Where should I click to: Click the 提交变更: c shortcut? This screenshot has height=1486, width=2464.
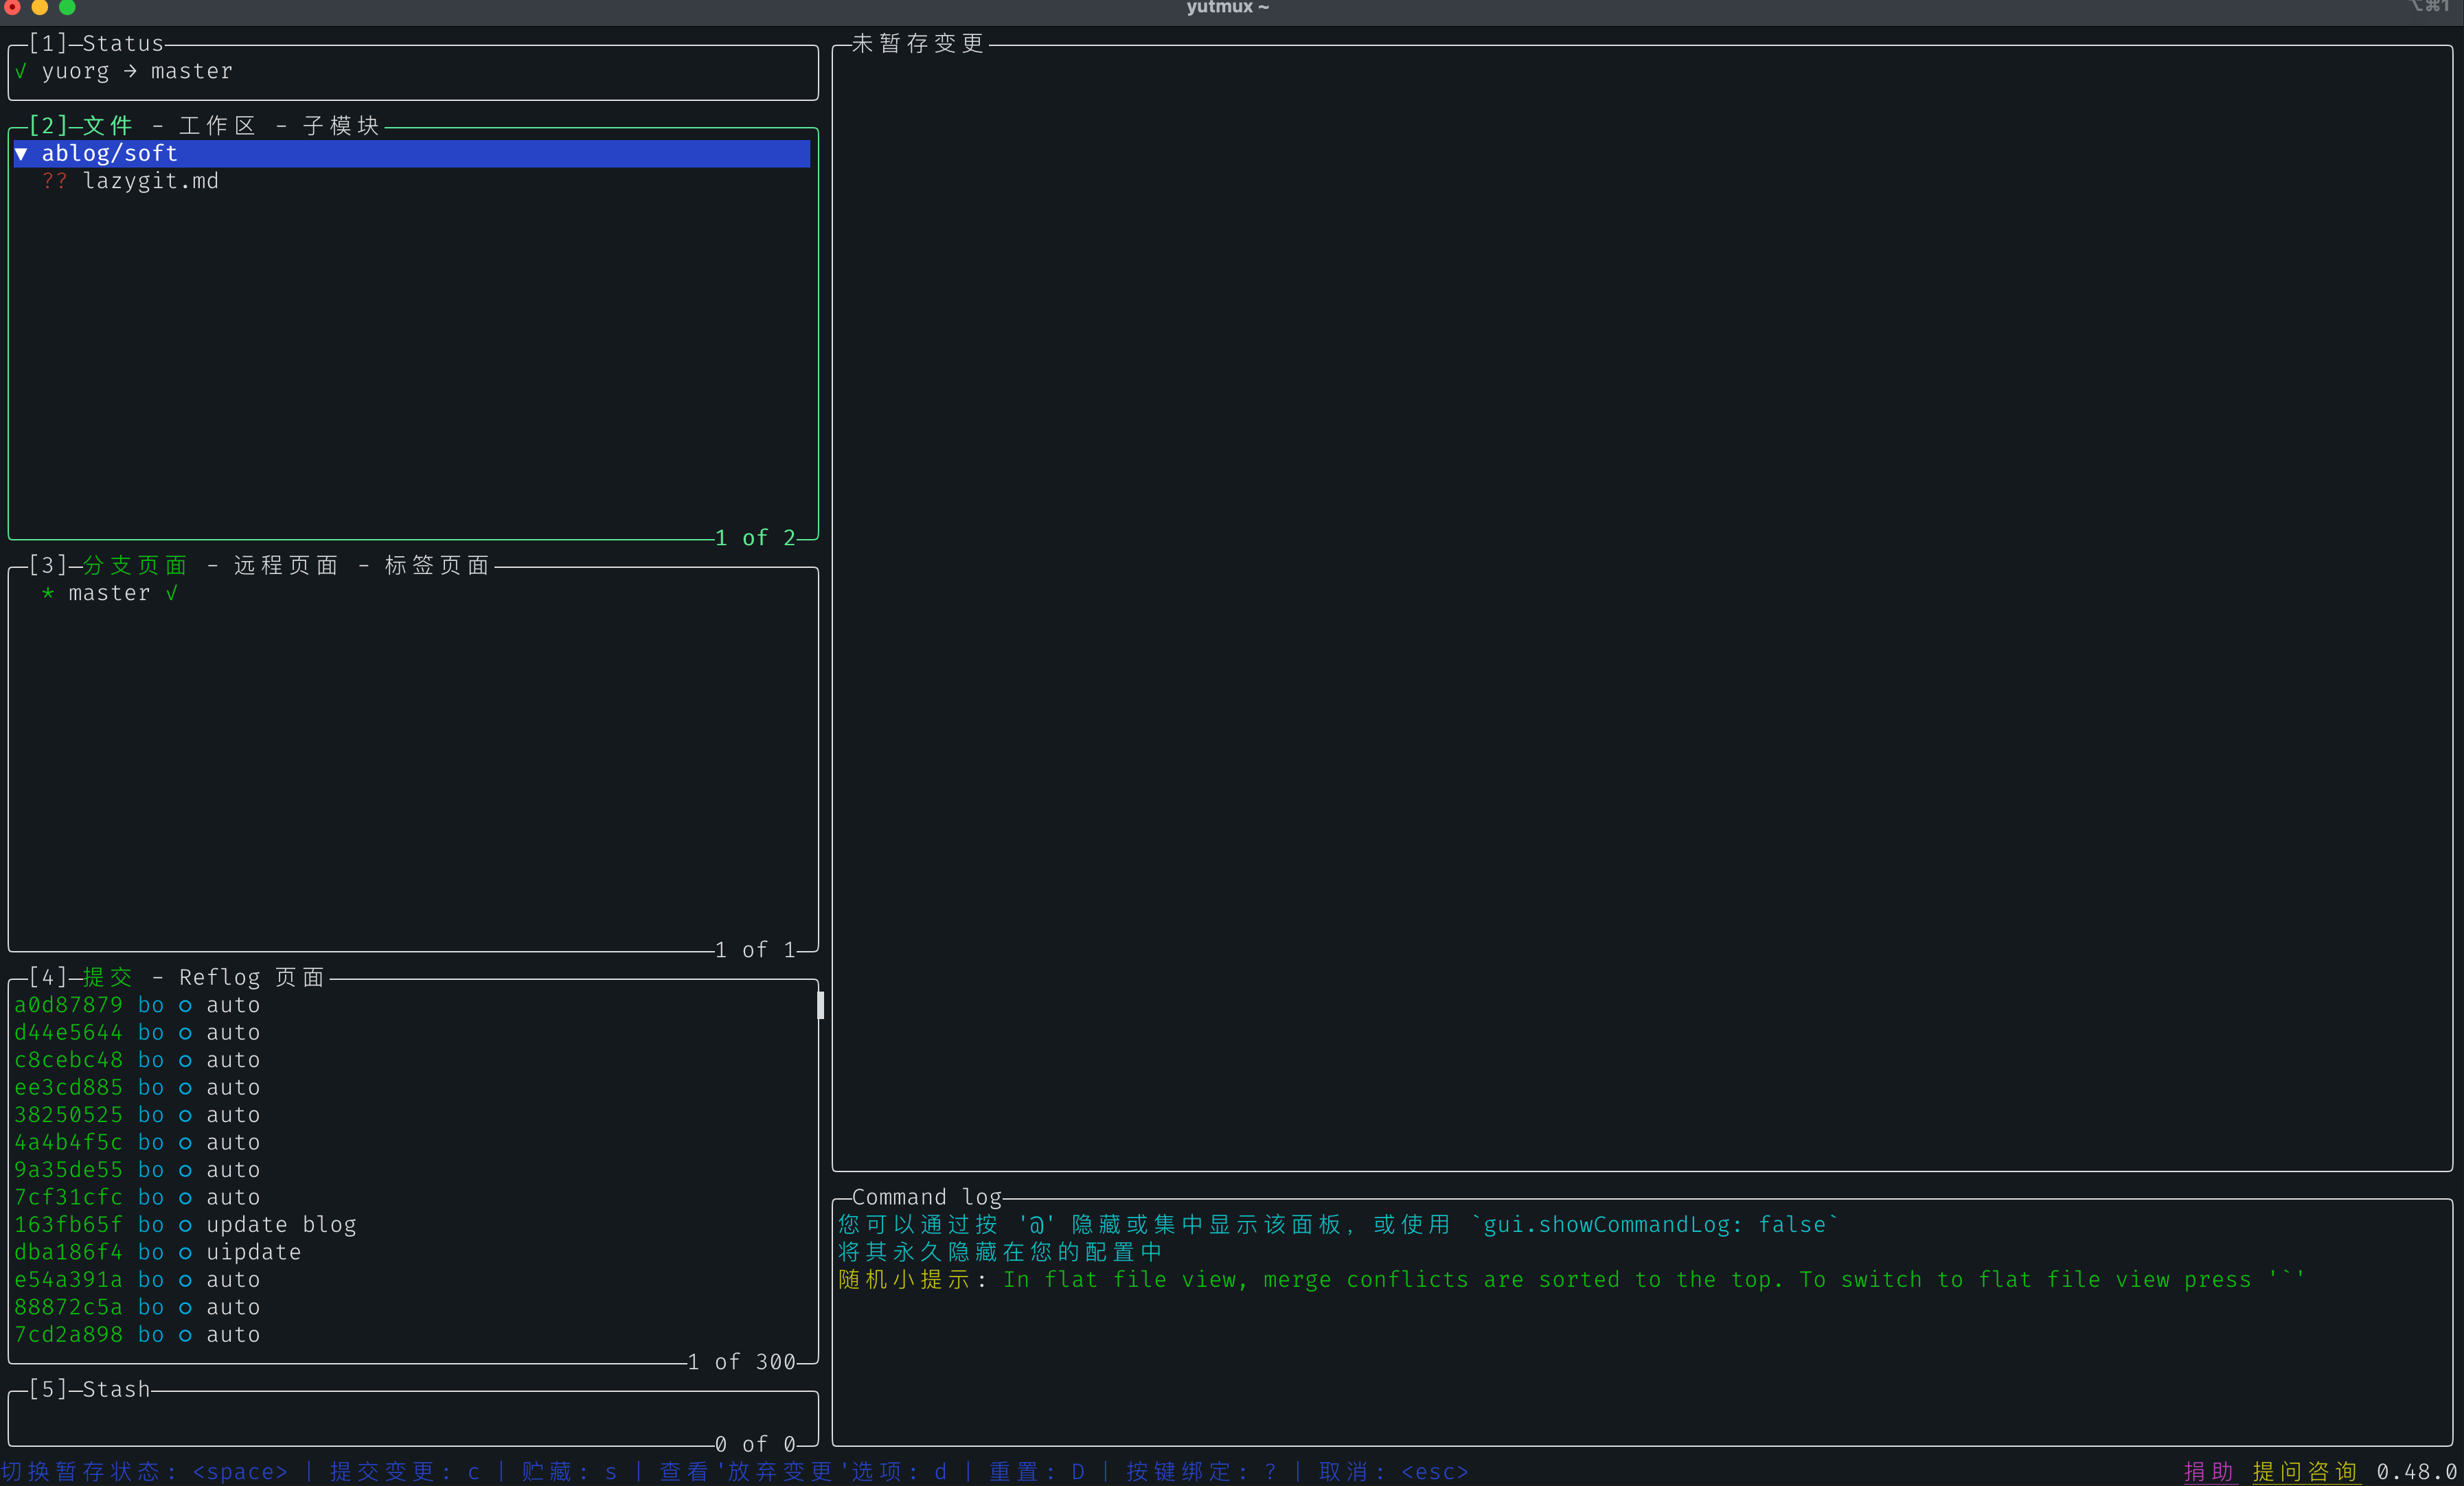coord(405,1472)
